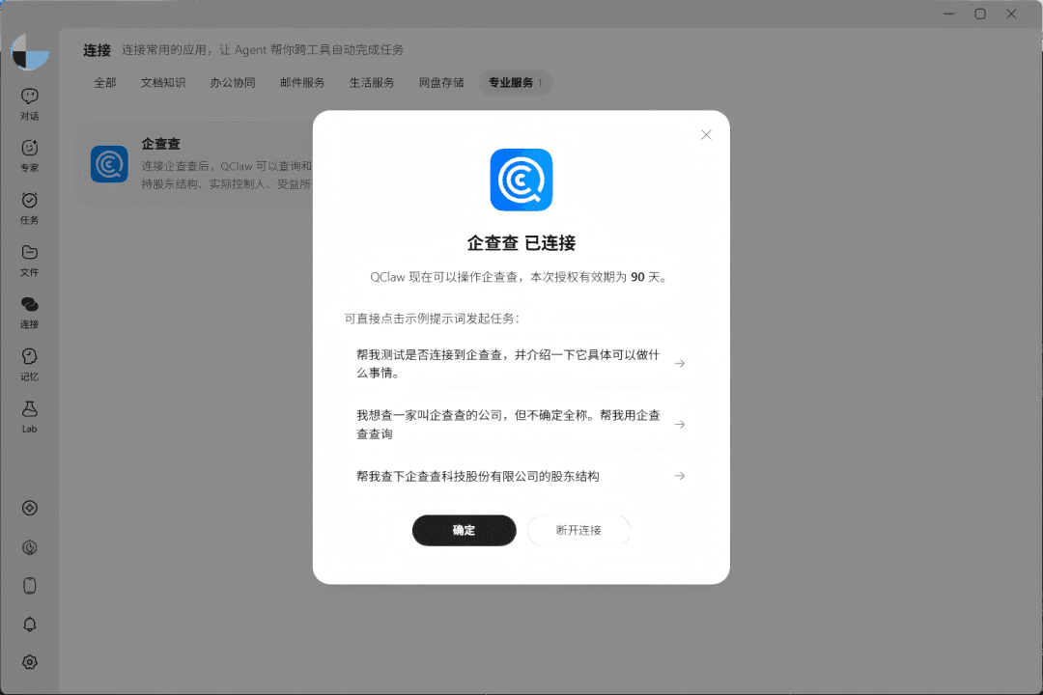This screenshot has height=695, width=1043.
Task: Select the 连接 connections sidebar icon
Action: click(29, 313)
